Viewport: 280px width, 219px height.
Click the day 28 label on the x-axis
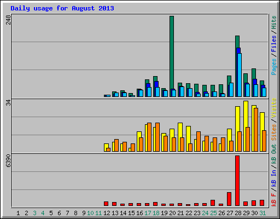click(238, 213)
